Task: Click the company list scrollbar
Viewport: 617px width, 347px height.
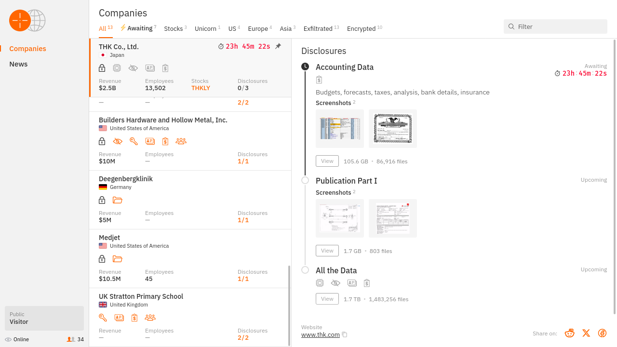Action: [289, 306]
